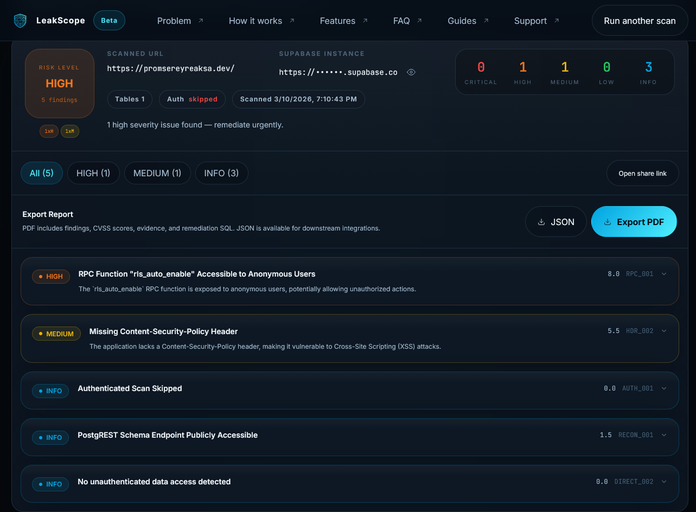Click the HIGH risk level card
Viewport: 696px width, 512px height.
click(60, 84)
